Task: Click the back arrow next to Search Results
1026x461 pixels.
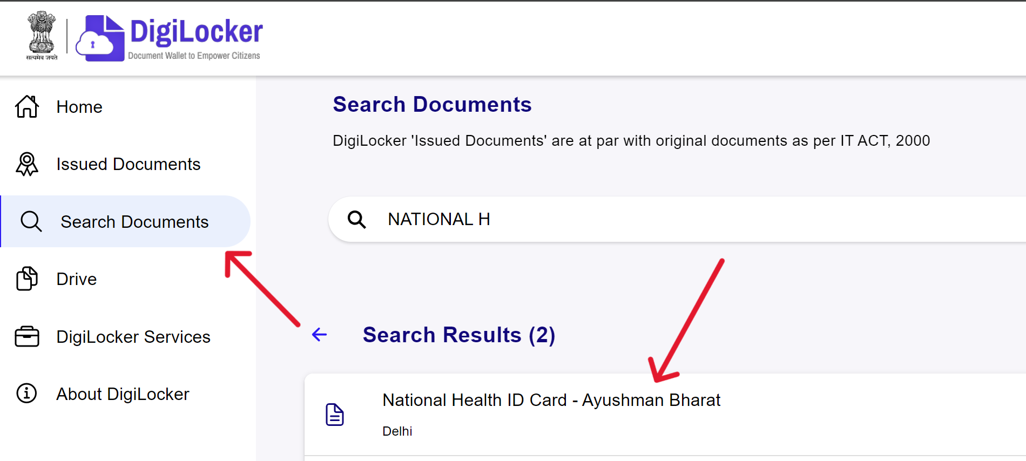Action: pos(319,335)
